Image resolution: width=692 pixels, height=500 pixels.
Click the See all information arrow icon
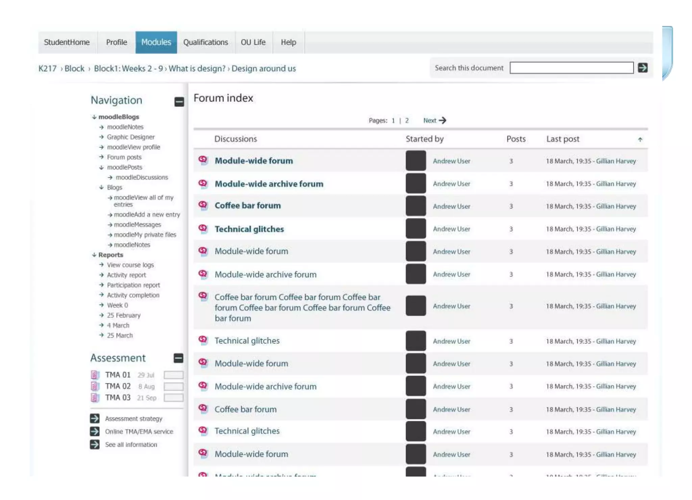tap(95, 445)
